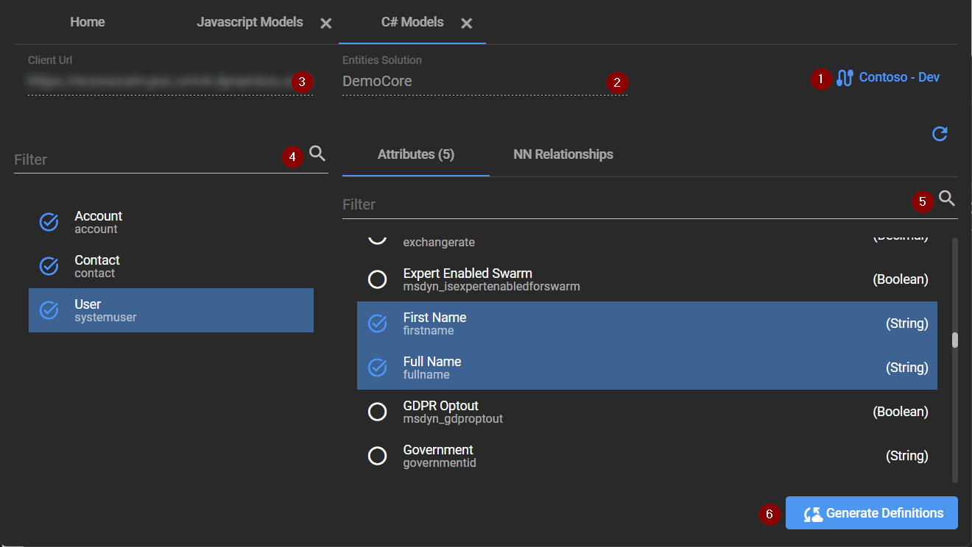Click the Contoso - Dev connection link
The width and height of the screenshot is (972, 547).
(899, 77)
